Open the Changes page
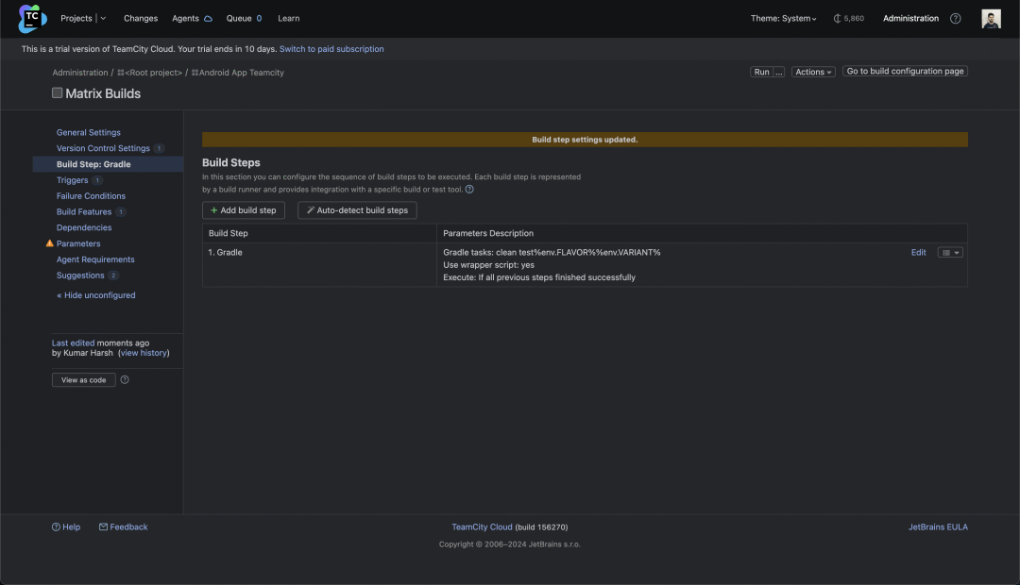1020x585 pixels. 141,18
